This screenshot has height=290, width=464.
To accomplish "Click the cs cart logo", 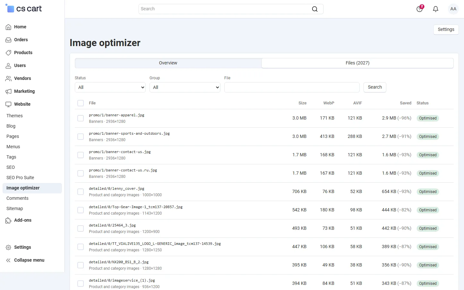I will pyautogui.click(x=24, y=9).
